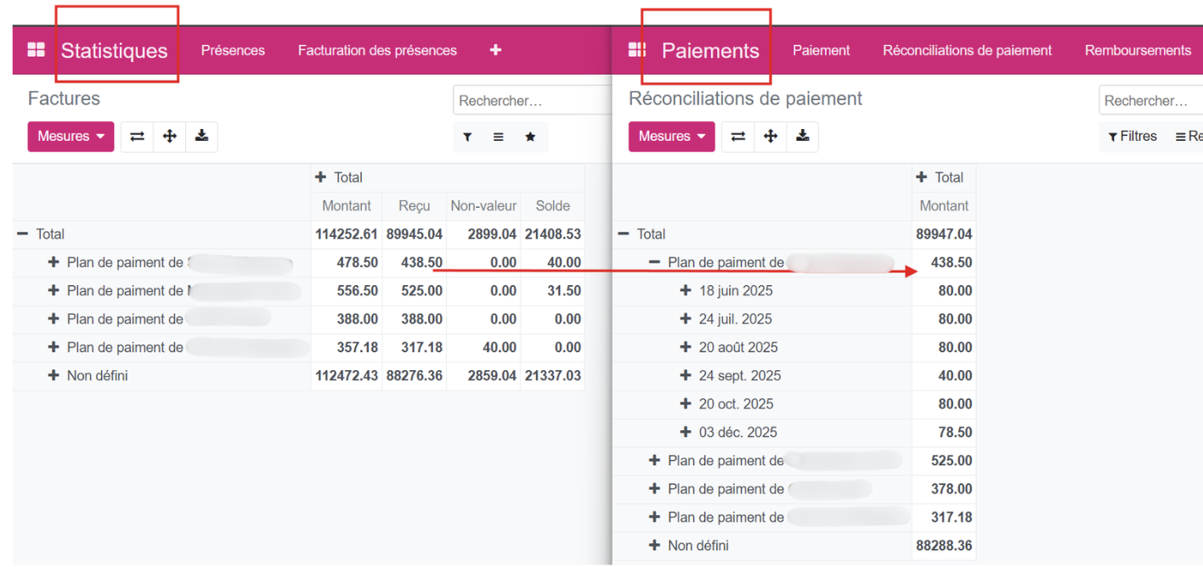Open the apps grid next to Statistiques
1203x567 pixels.
[36, 49]
